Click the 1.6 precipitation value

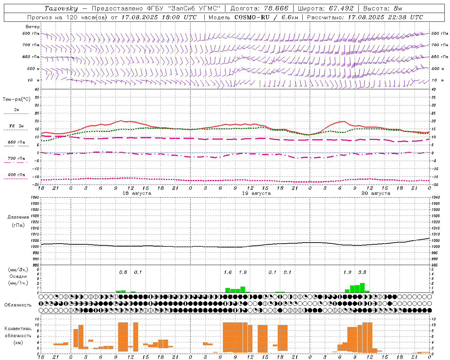pos(228,272)
